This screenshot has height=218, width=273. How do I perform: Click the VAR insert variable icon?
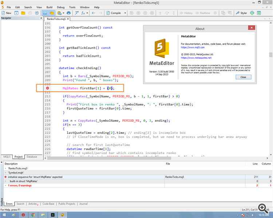tap(76, 13)
